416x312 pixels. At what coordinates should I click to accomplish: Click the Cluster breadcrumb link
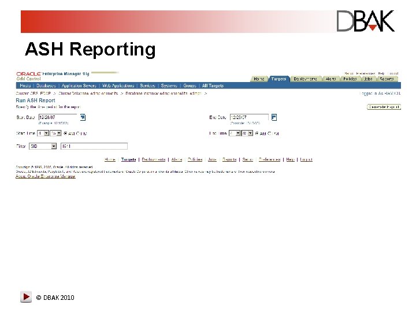tap(33, 94)
